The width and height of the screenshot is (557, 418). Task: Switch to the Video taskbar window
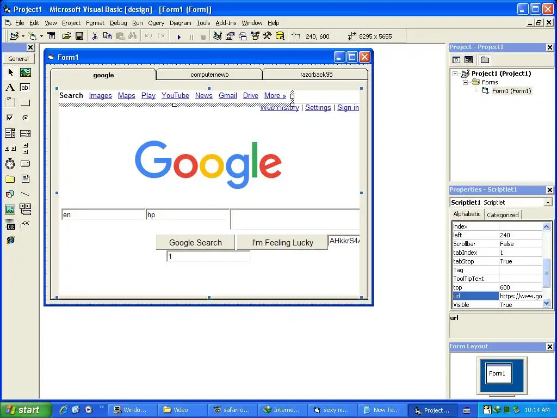182,410
